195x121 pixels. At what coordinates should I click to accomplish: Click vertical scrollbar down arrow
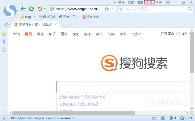(x=192, y=108)
